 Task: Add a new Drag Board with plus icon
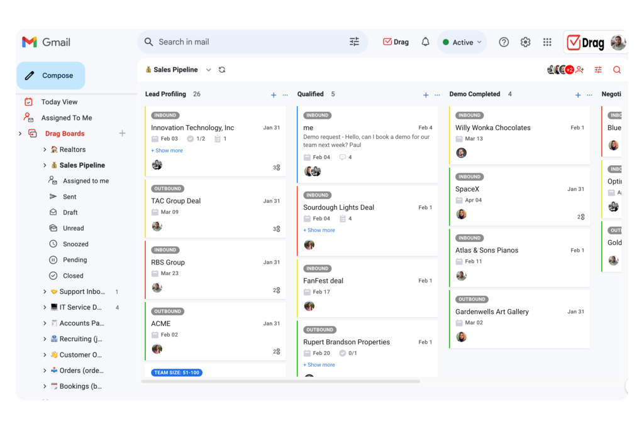click(x=122, y=133)
